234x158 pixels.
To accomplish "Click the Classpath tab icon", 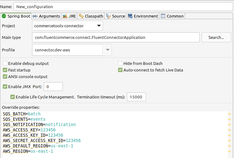I will point(81,16).
